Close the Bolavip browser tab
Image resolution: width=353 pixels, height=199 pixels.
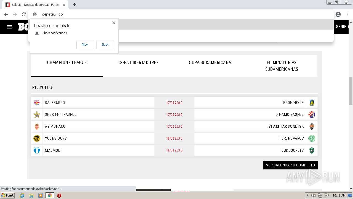pyautogui.click(x=64, y=5)
